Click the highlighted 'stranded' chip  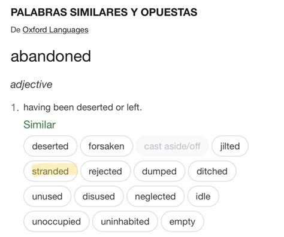pos(50,171)
